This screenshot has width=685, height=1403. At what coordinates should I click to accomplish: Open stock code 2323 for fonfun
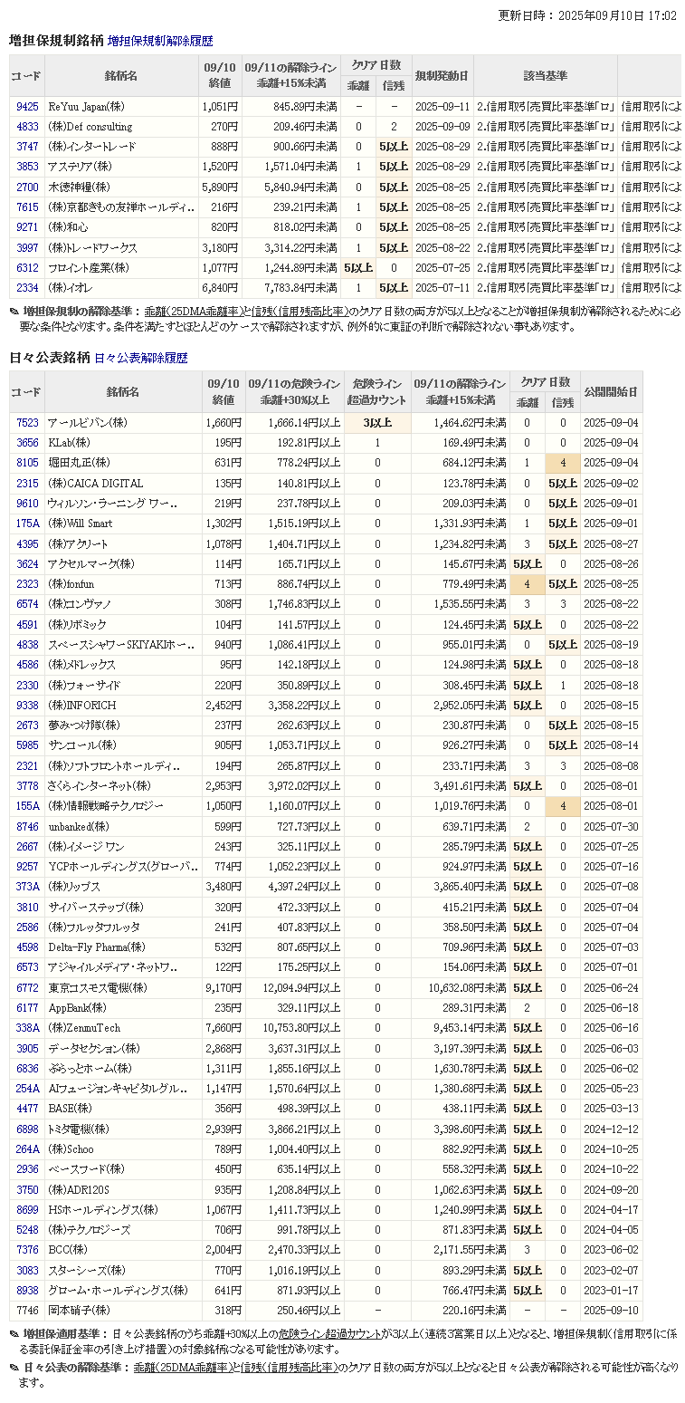(27, 584)
